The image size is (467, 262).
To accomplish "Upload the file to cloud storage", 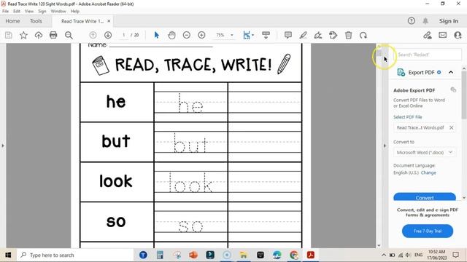I will [x=39, y=36].
